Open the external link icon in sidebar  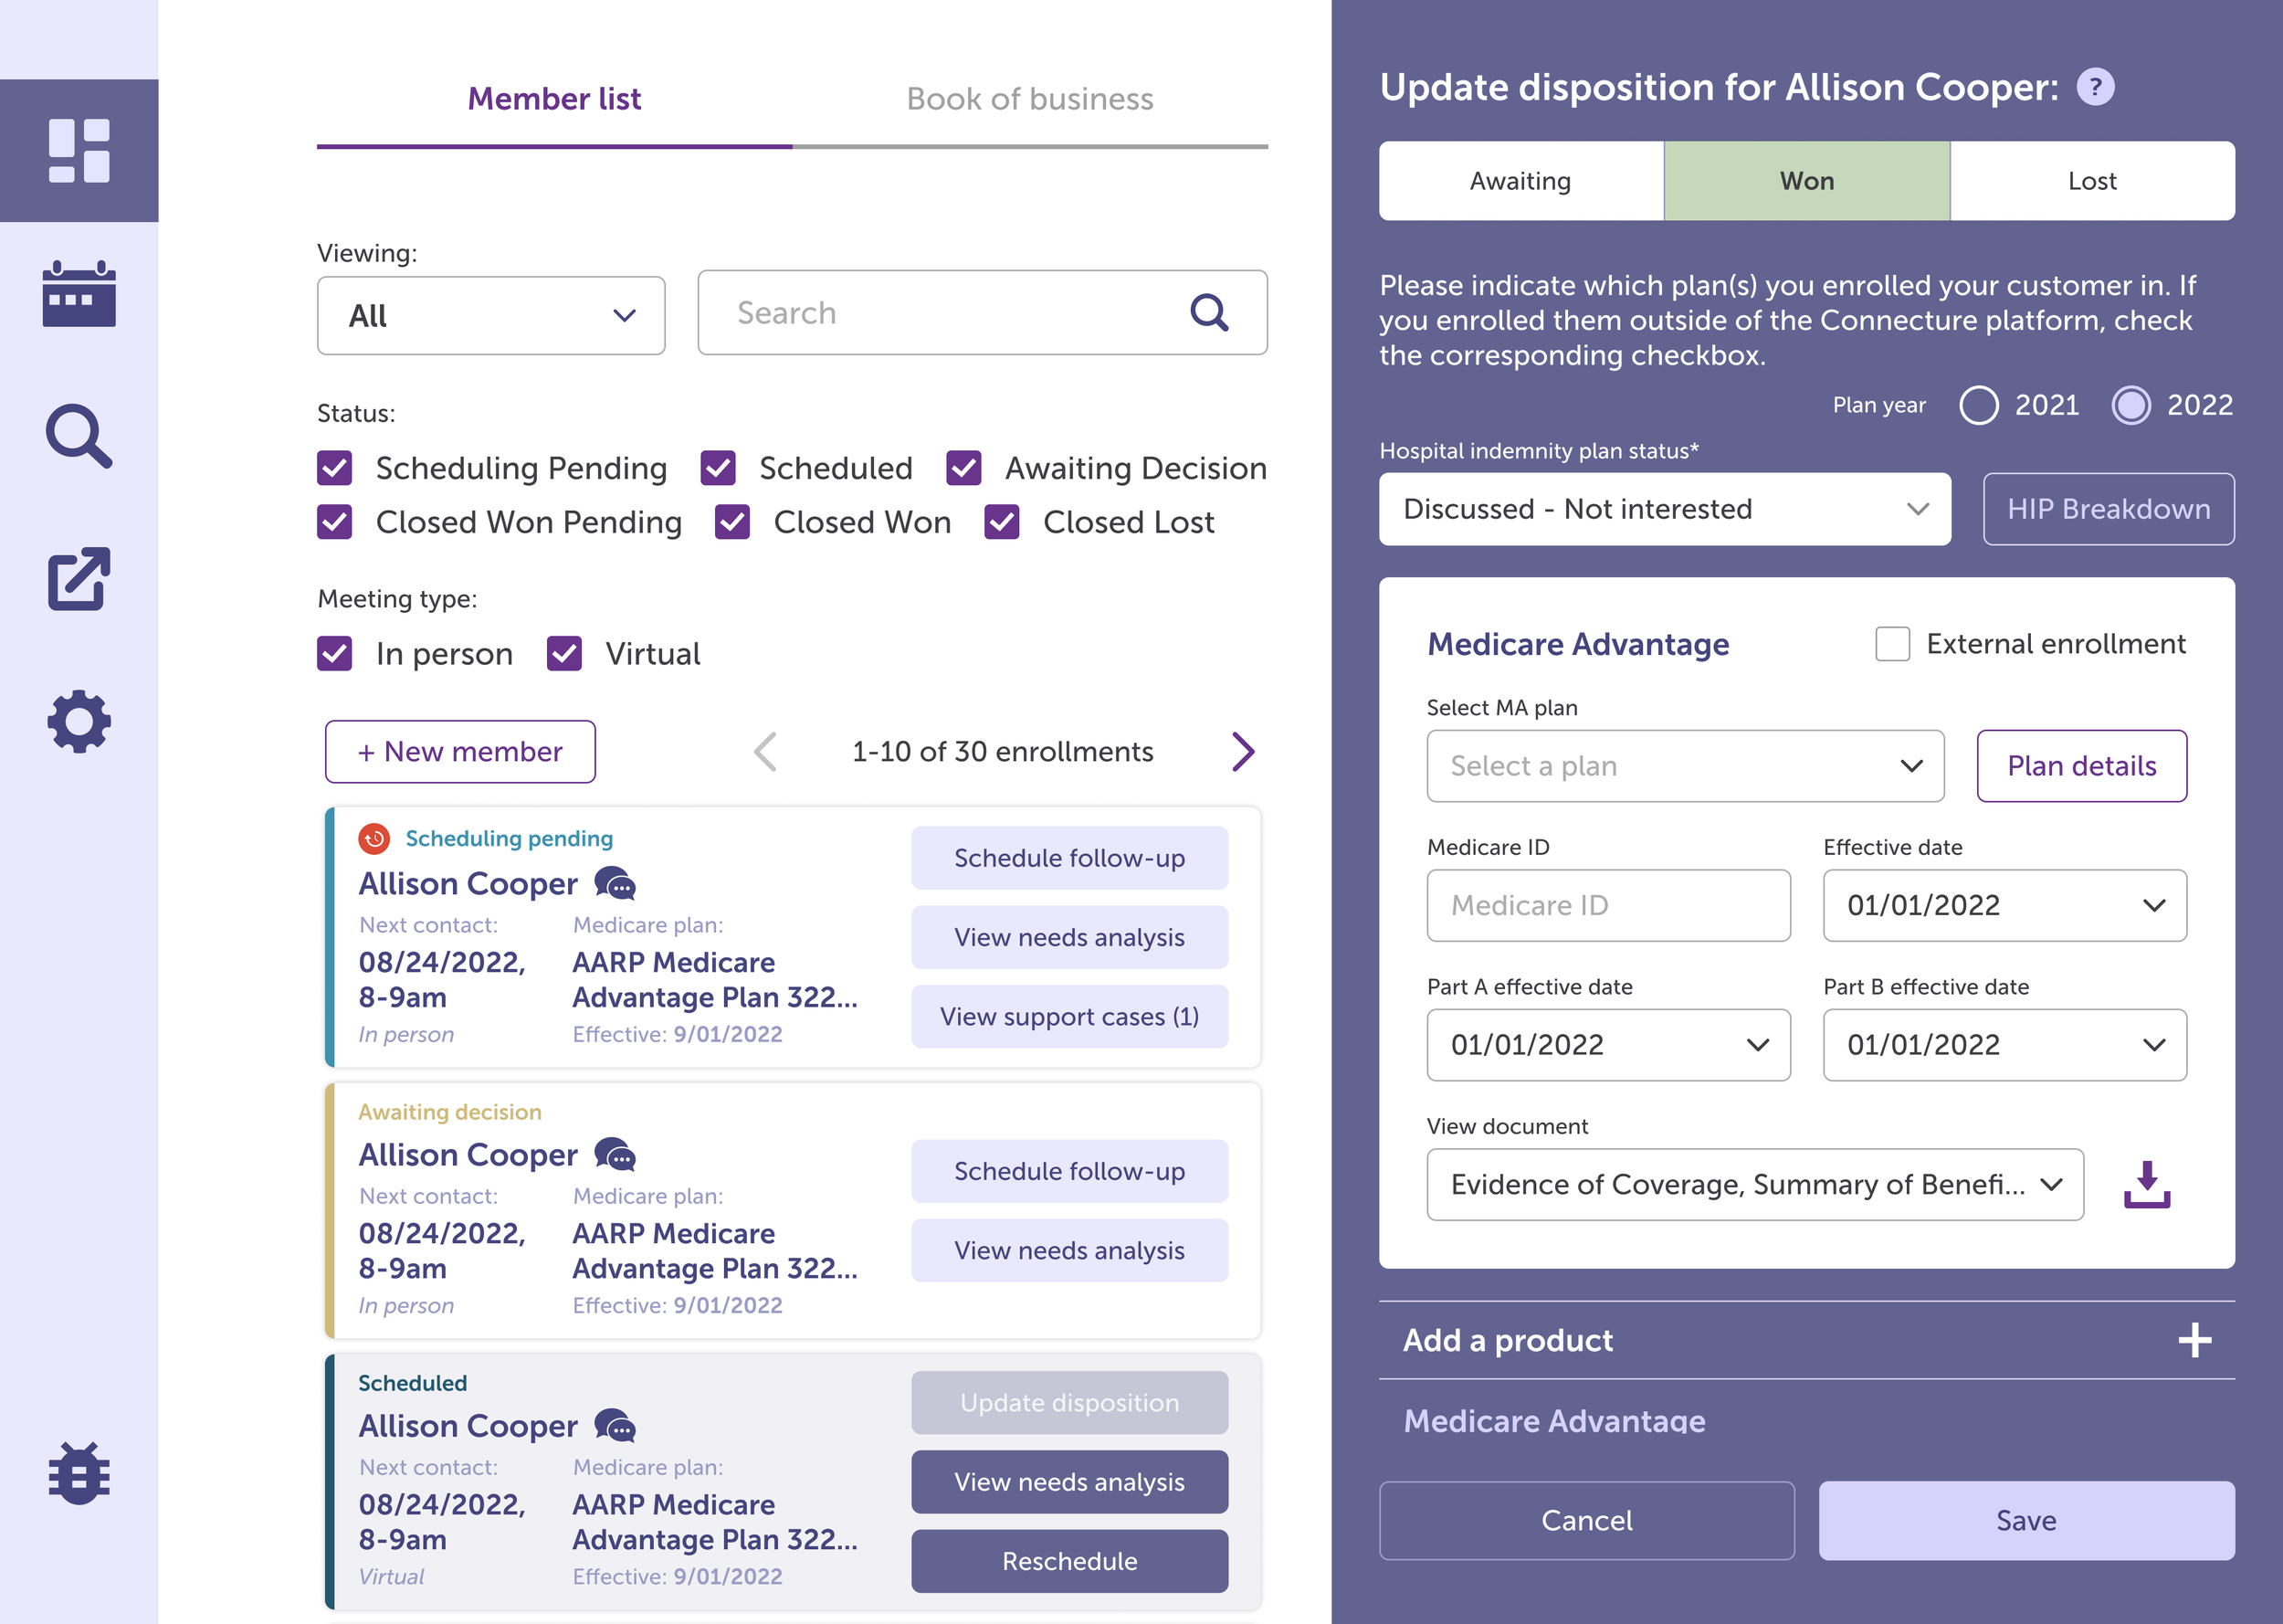point(79,578)
